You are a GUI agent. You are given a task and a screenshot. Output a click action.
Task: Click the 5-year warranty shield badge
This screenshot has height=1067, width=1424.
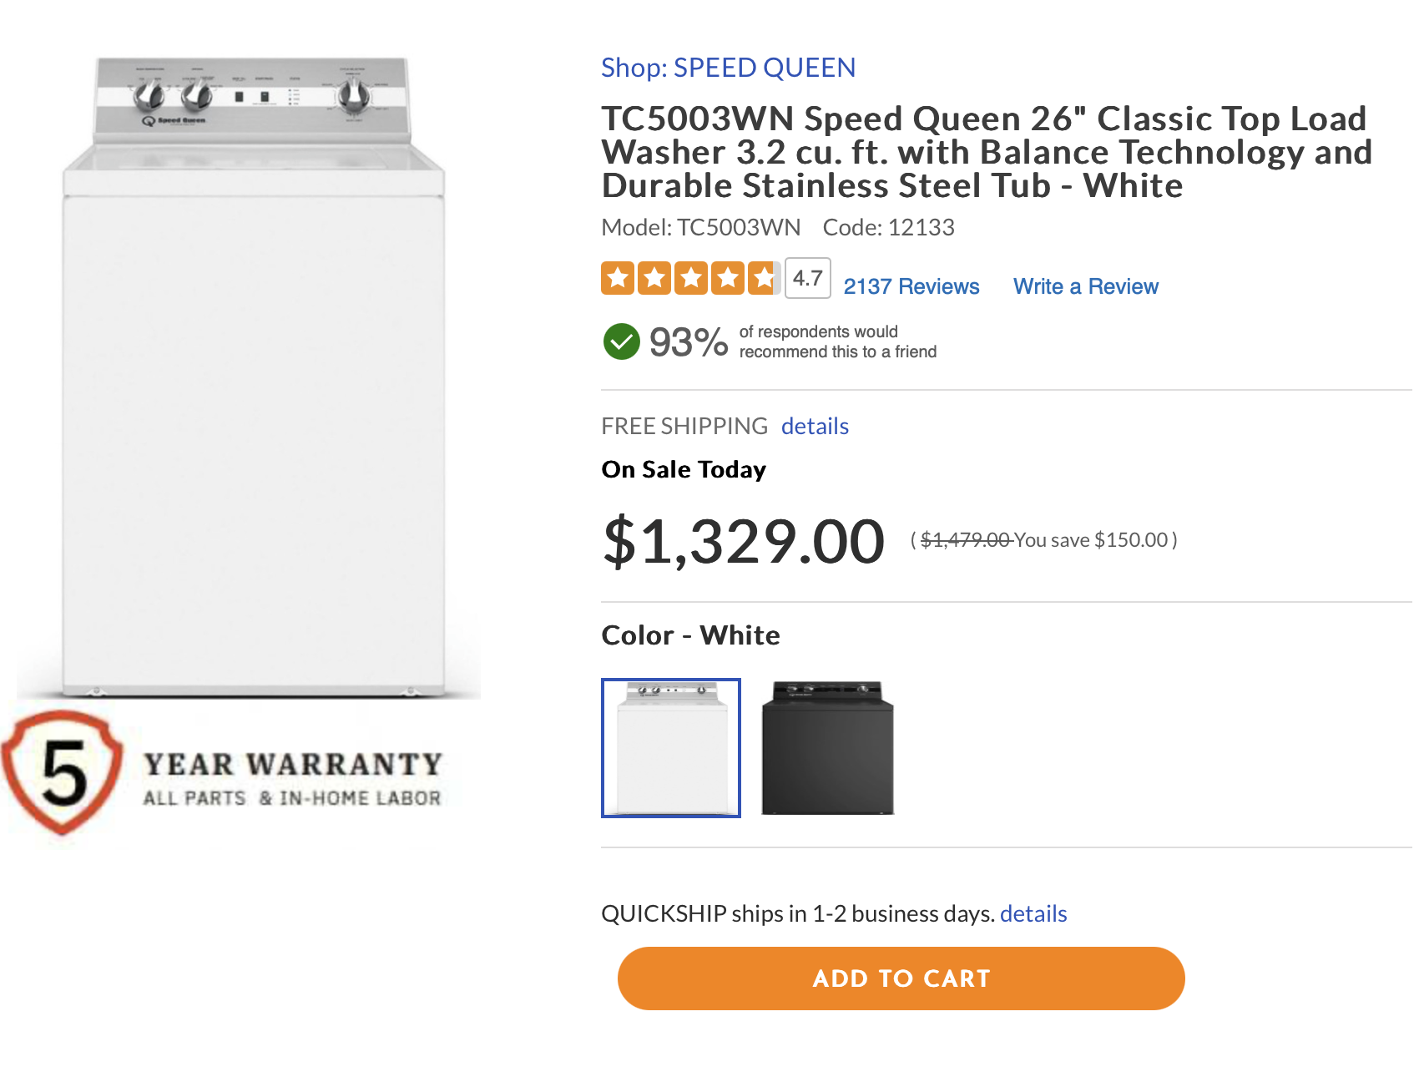point(62,771)
